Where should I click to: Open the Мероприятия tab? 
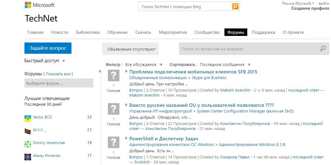coord(173,32)
